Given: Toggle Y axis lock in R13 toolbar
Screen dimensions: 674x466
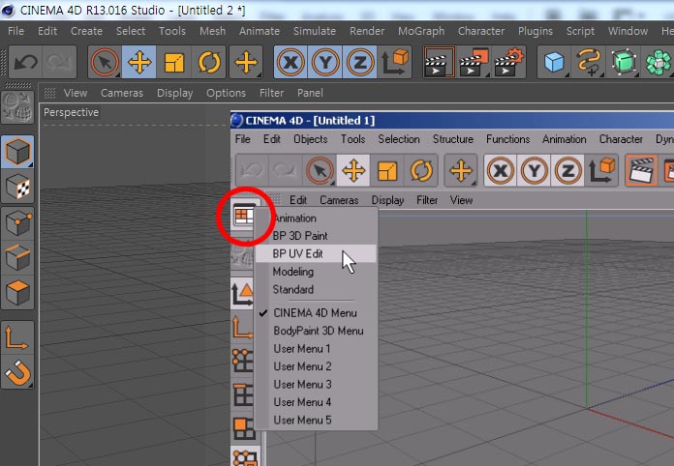Looking at the screenshot, I should [x=325, y=63].
